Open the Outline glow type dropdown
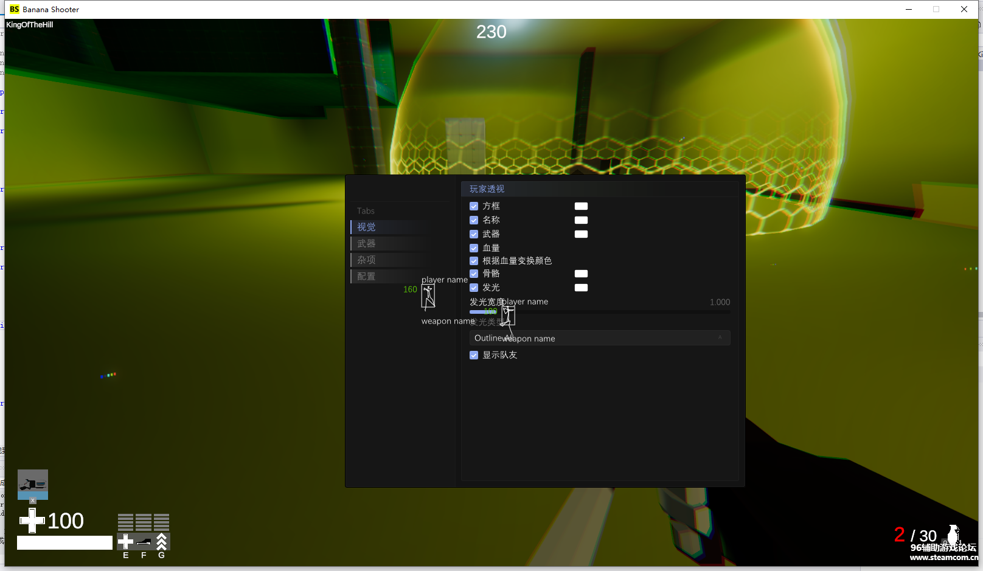The height and width of the screenshot is (571, 983). [599, 338]
